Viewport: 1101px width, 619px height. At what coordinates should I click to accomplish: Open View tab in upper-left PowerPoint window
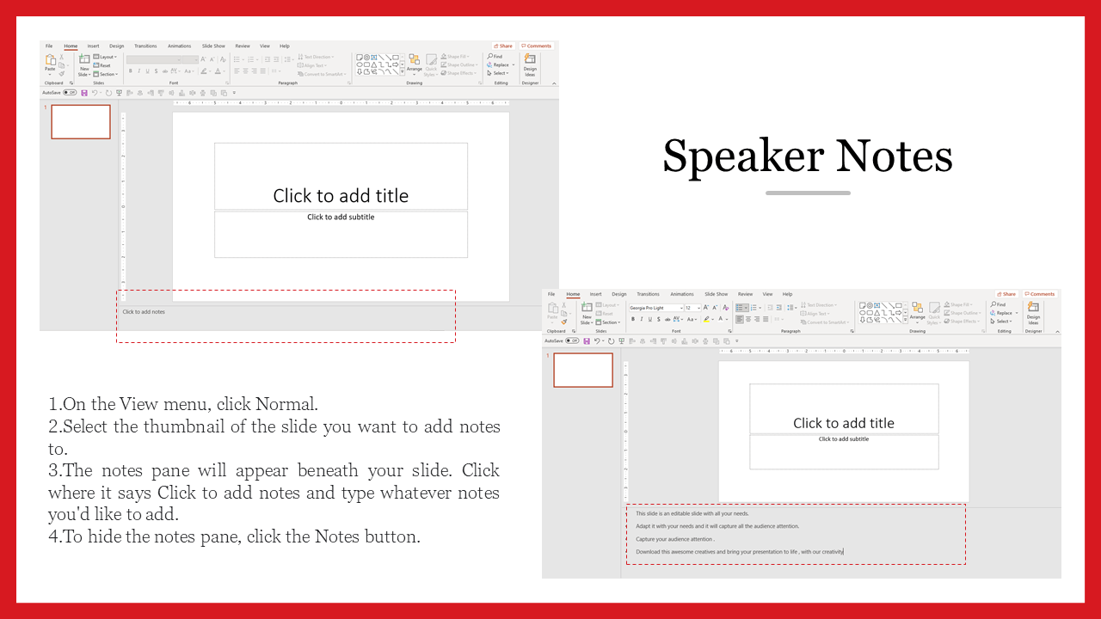click(265, 46)
